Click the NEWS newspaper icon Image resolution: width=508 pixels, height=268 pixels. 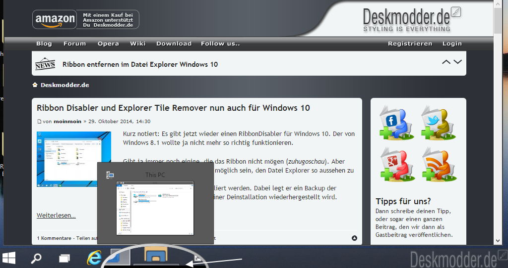coord(45,64)
